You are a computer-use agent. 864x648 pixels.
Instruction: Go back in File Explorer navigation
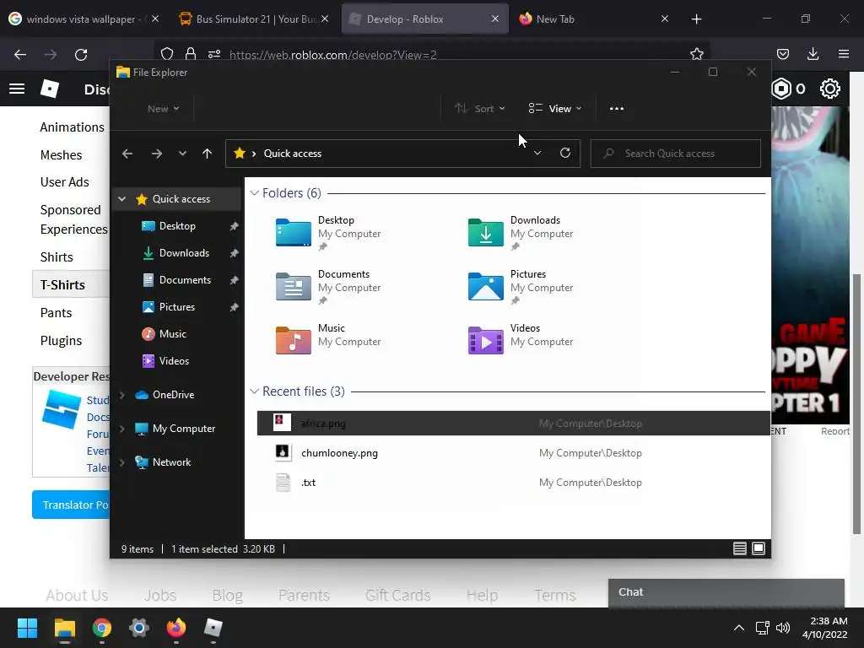coord(127,154)
